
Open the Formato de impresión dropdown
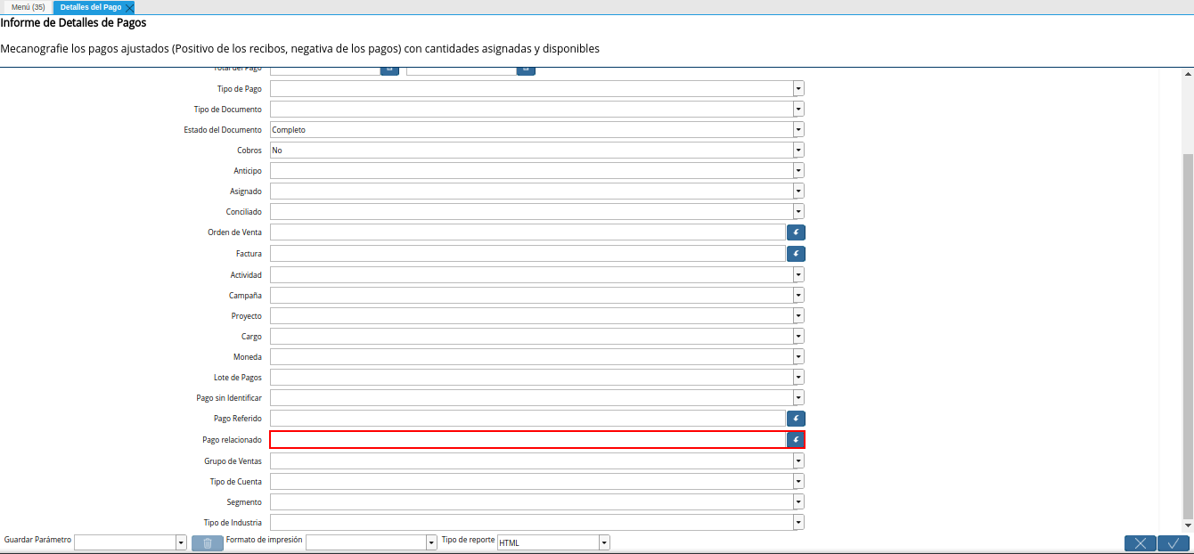(431, 543)
